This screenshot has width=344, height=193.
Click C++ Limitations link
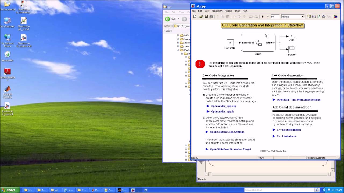coord(286,136)
